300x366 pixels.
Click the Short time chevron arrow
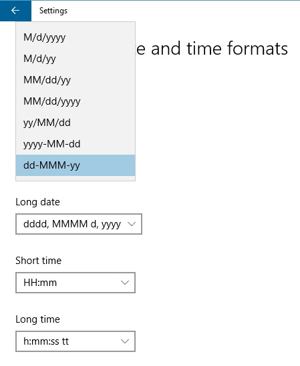(125, 283)
